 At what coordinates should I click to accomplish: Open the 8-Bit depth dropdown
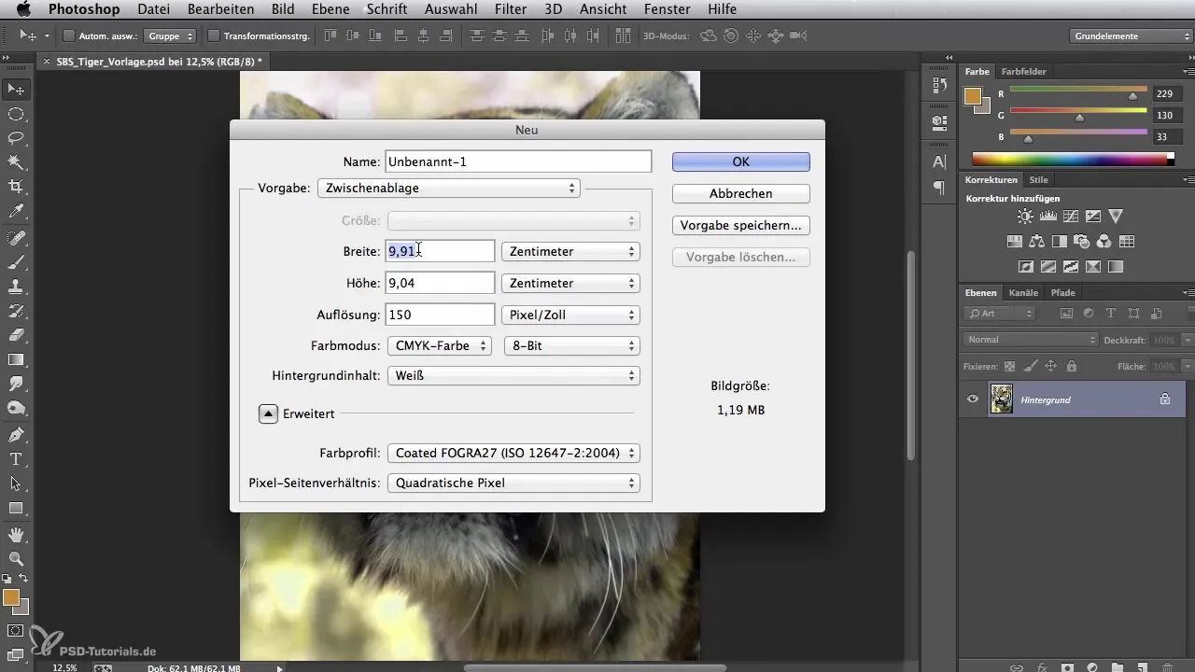pyautogui.click(x=571, y=345)
